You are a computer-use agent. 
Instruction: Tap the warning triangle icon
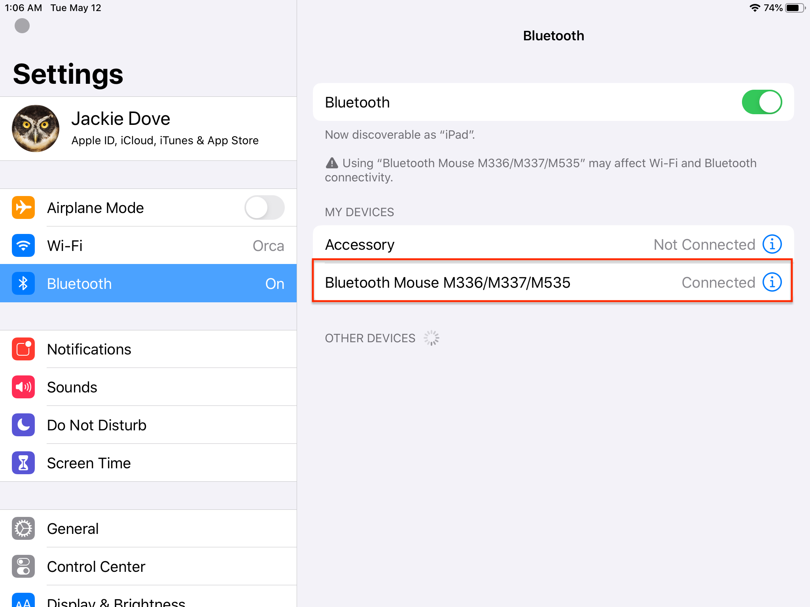pos(331,163)
